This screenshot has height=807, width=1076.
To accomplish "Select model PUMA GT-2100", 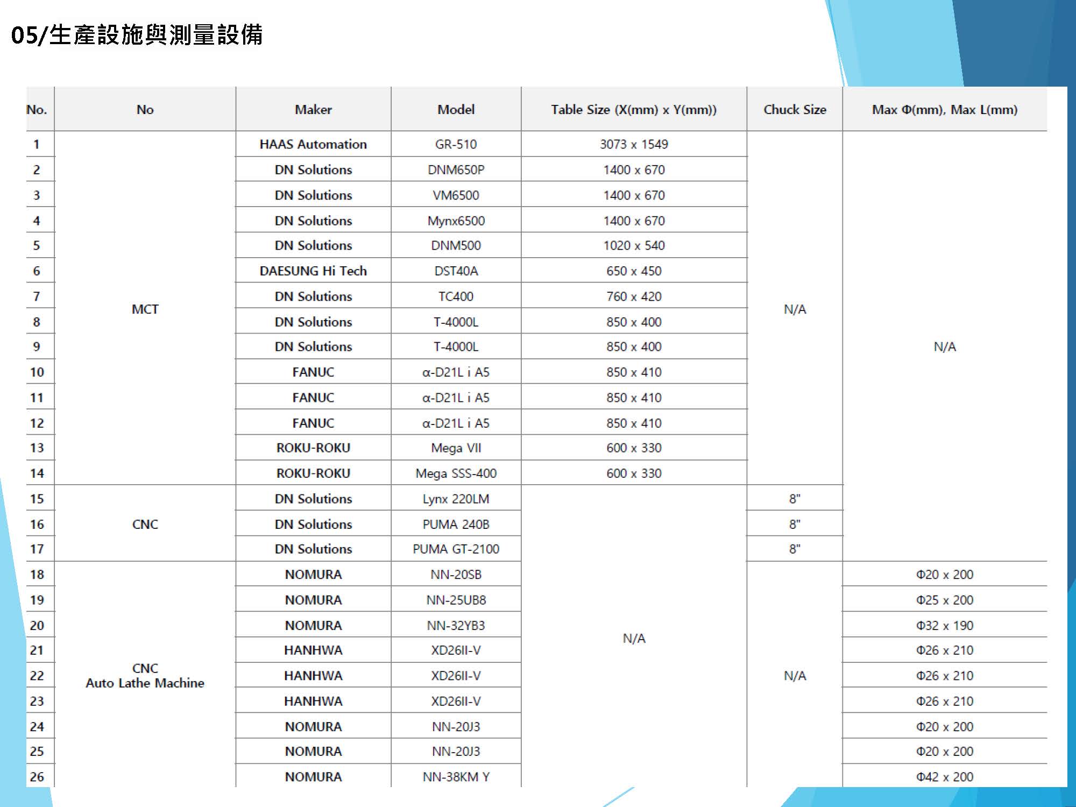I will click(456, 549).
